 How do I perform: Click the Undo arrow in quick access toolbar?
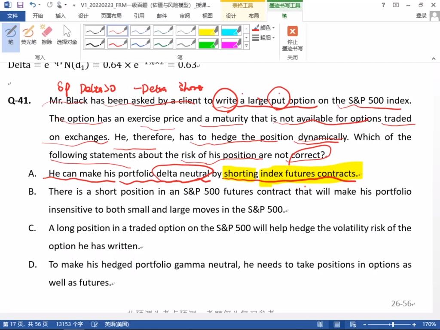33,5
